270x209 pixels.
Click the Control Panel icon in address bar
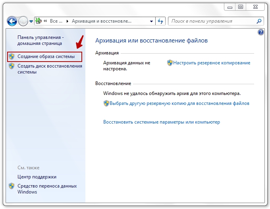tap(39, 21)
